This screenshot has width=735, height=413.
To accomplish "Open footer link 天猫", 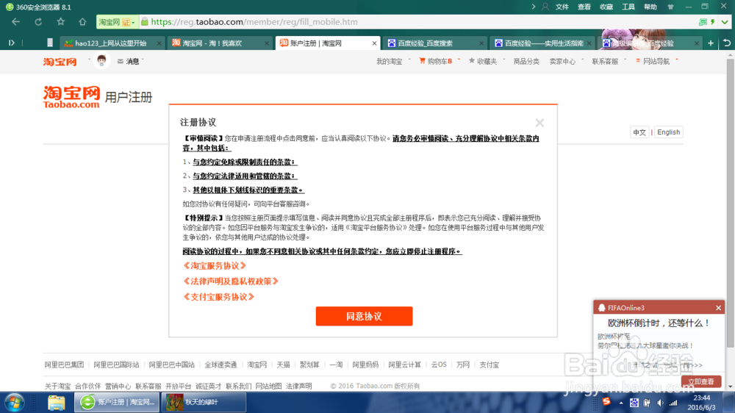I will (283, 364).
